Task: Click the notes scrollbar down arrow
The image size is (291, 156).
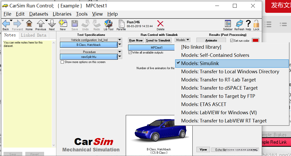Action: (54, 145)
